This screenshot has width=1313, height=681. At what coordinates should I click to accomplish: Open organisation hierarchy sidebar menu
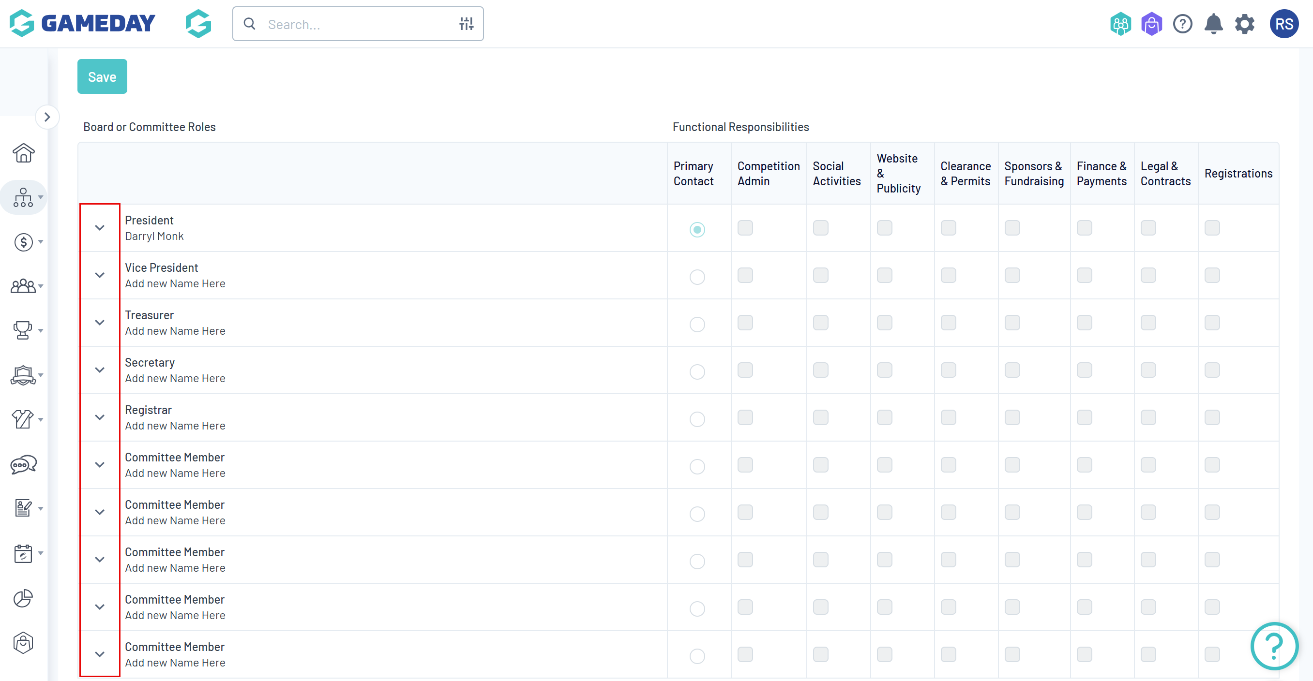pos(23,198)
